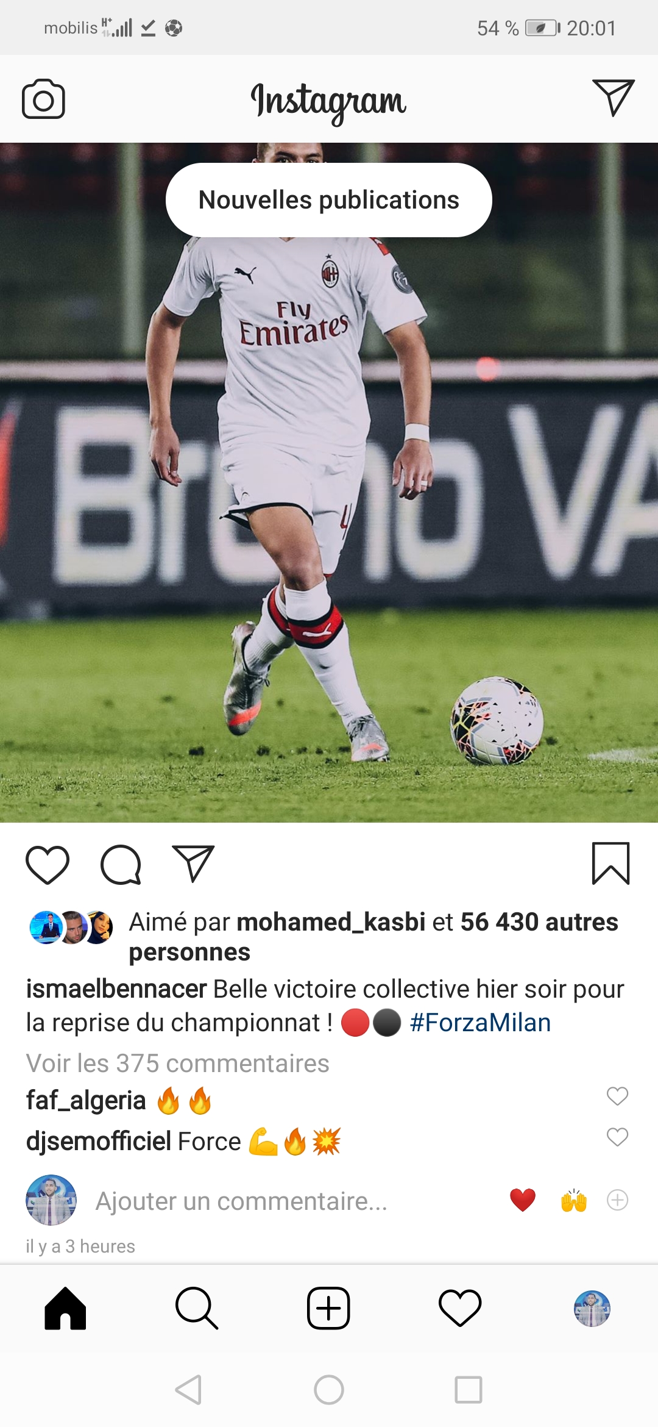The width and height of the screenshot is (658, 1427).
Task: Like the djsemofficiel comment
Action: [617, 1137]
